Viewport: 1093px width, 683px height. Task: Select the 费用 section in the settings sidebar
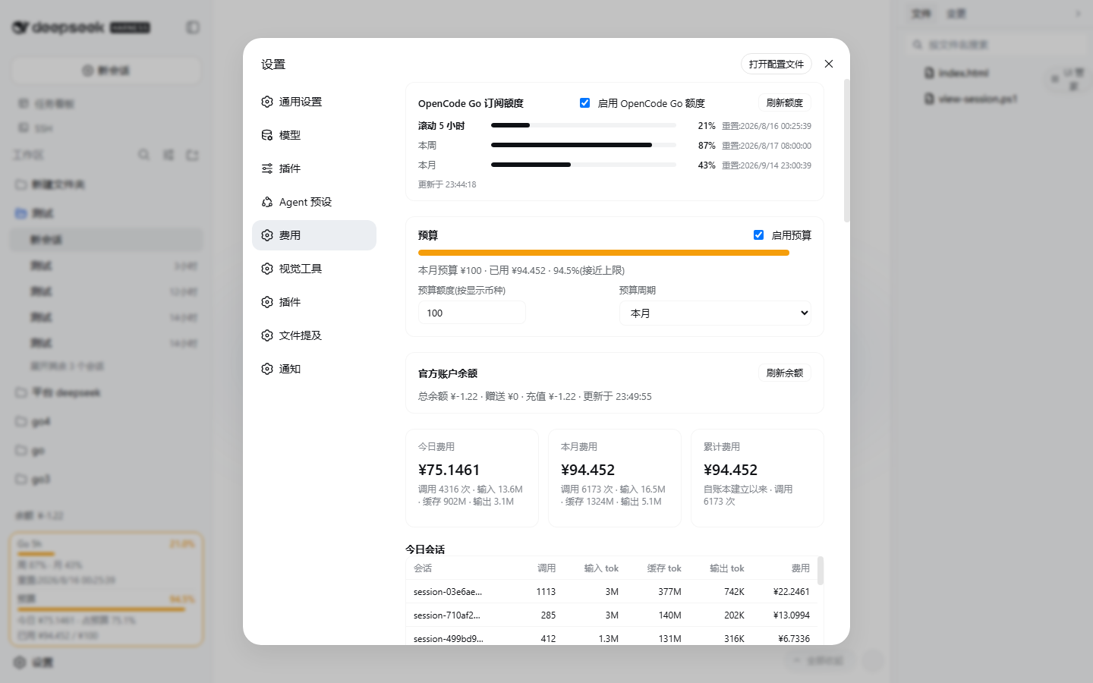pos(314,235)
